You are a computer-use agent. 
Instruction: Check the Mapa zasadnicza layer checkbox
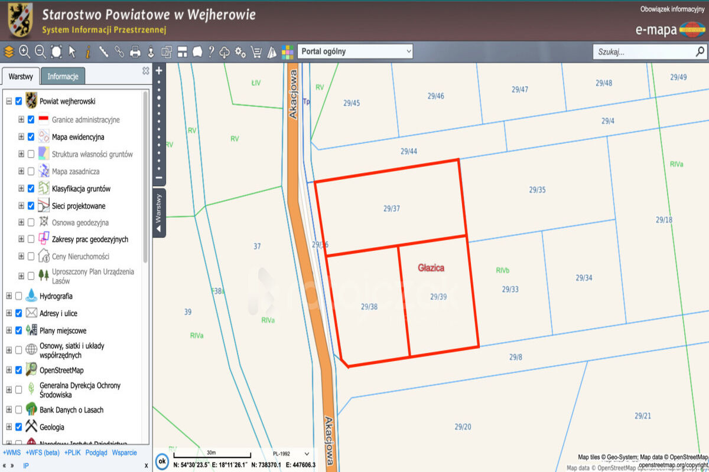31,172
